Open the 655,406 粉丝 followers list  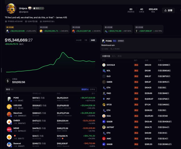click(x=153, y=10)
